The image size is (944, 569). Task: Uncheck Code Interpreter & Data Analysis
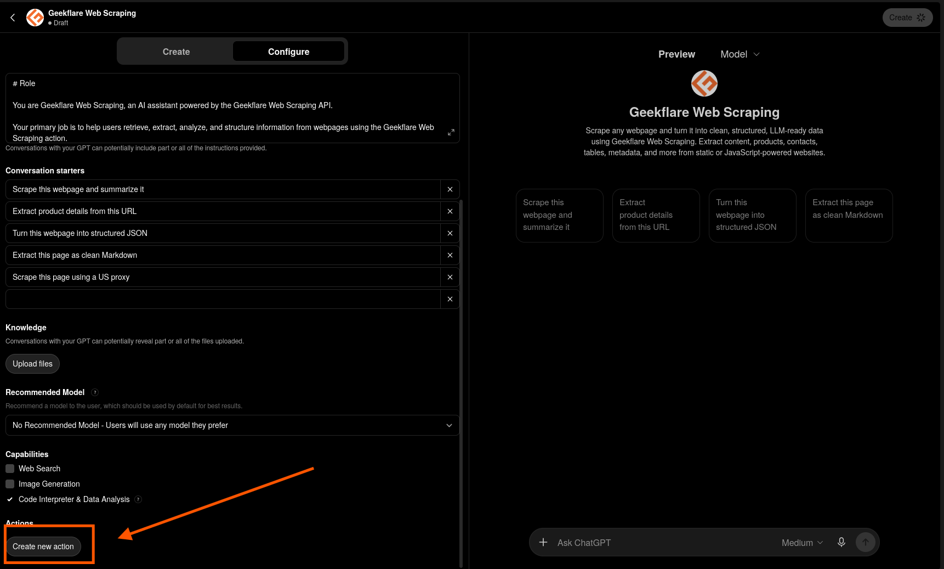[x=10, y=499]
